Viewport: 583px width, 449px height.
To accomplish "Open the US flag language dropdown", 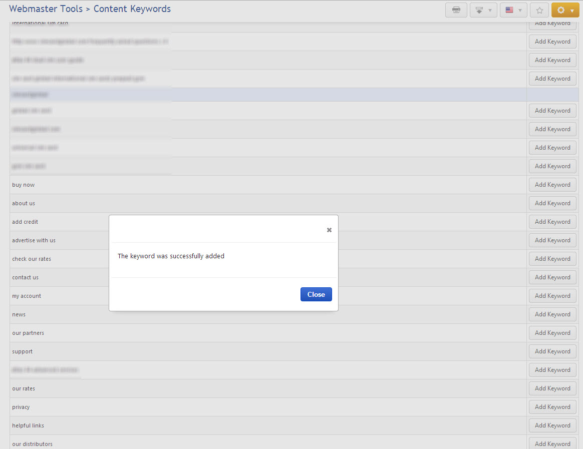I will click(x=513, y=10).
